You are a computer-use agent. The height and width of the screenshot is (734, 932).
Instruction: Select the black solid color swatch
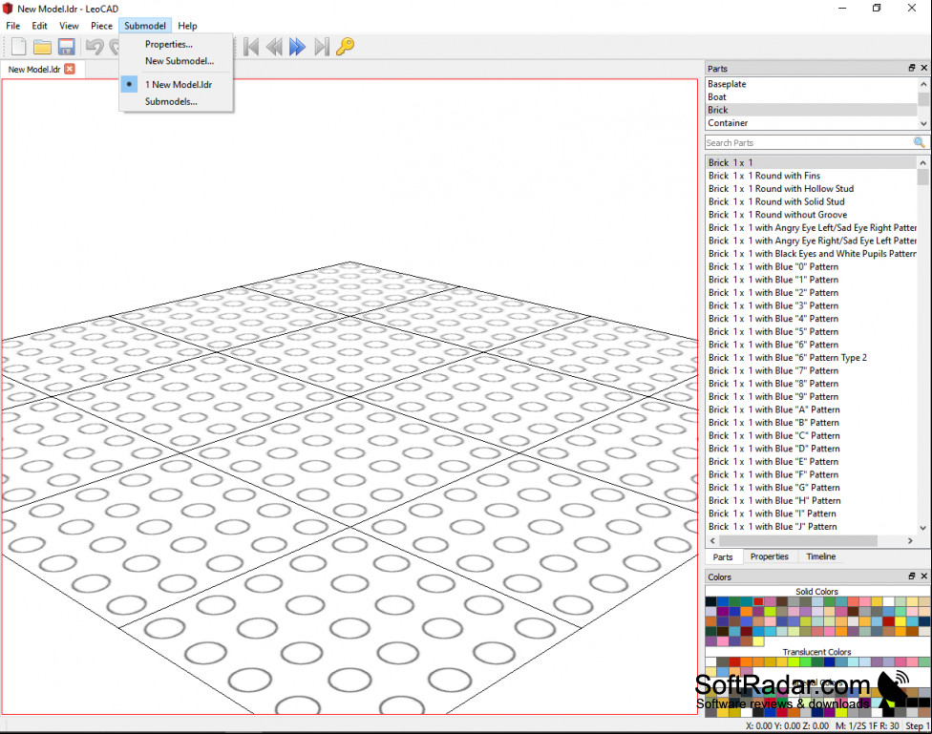click(x=710, y=601)
